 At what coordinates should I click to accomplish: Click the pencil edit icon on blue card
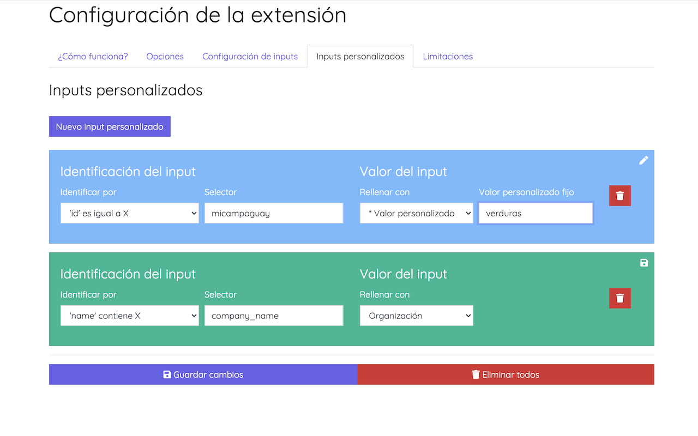coord(643,160)
